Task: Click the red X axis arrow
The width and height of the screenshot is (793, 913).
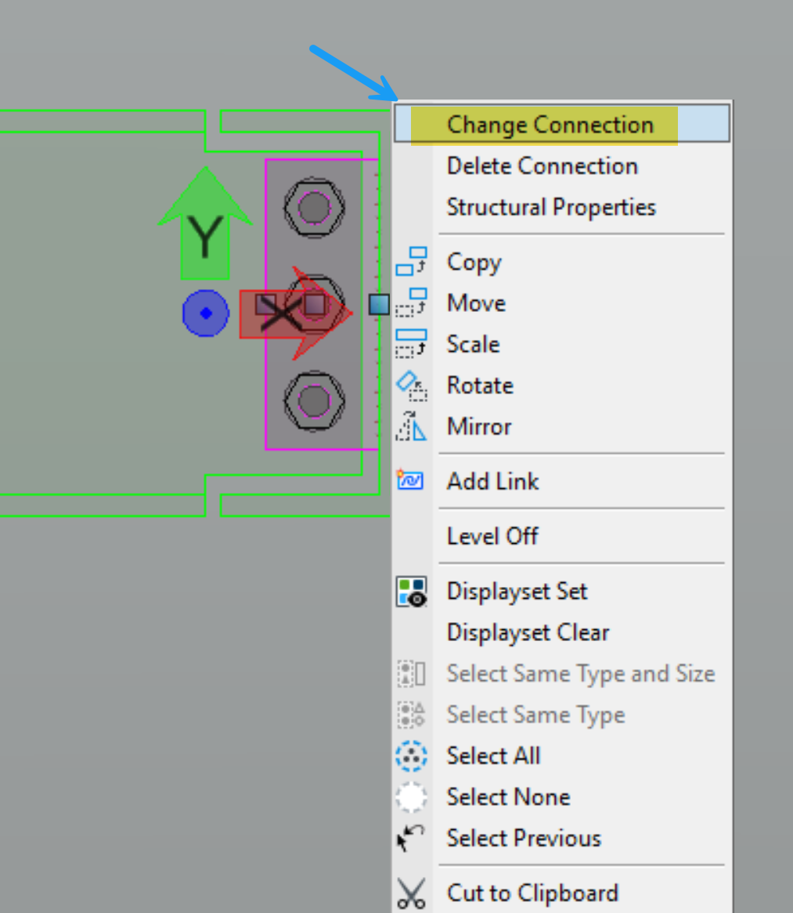Action: point(296,313)
